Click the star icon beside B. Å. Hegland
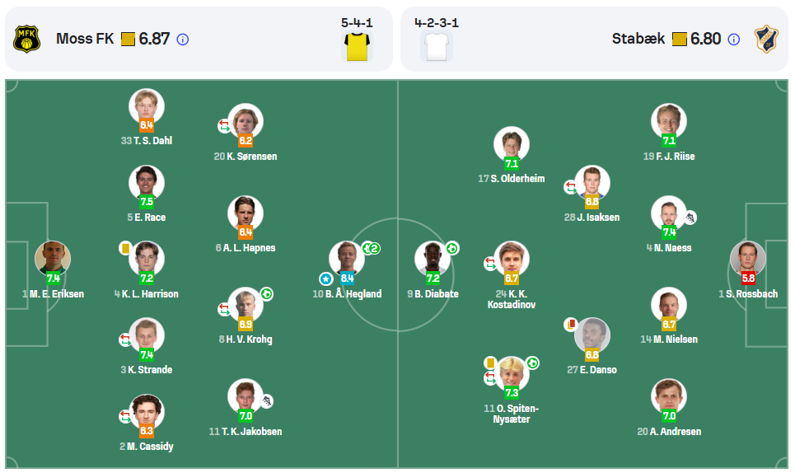 click(325, 279)
